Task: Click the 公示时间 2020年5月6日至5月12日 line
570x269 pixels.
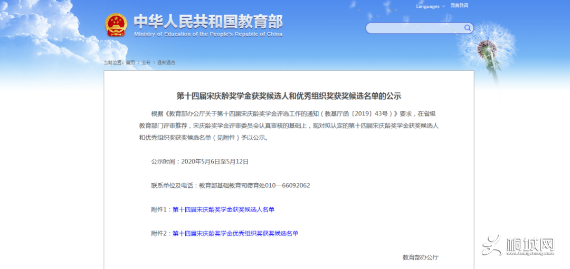Action: (199, 162)
